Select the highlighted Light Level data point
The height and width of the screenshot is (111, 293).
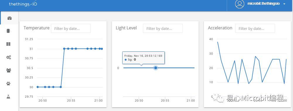156,68
